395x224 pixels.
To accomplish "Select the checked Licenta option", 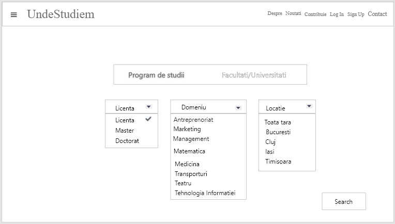I will (125, 120).
